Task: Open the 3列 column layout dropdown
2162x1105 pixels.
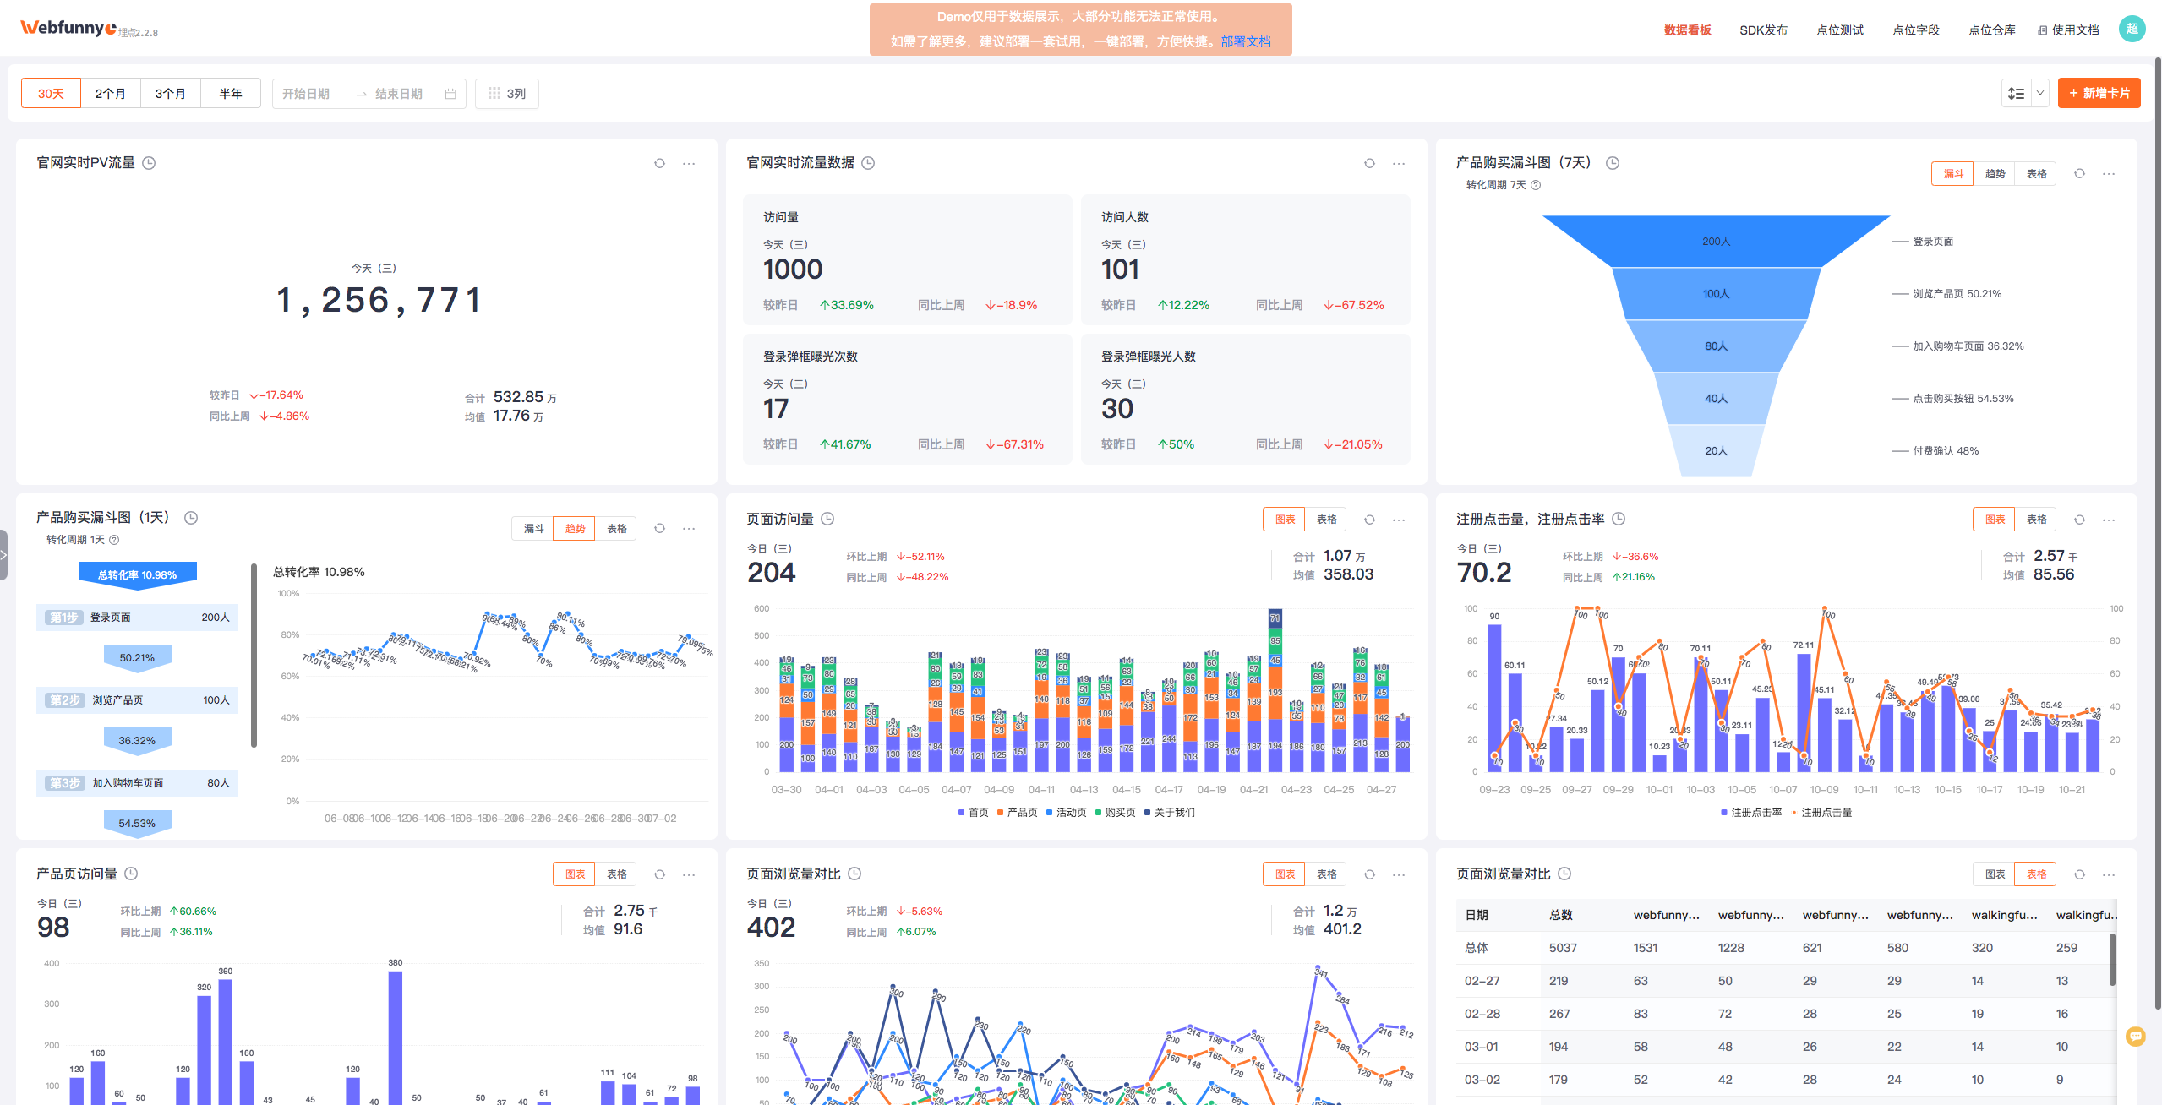Action: (507, 94)
